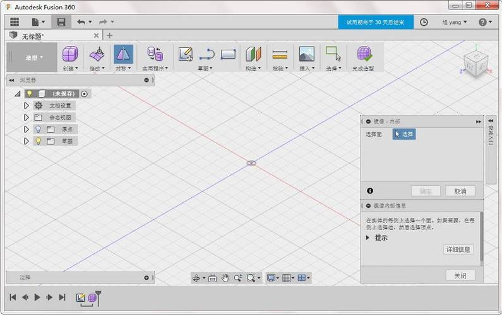The height and width of the screenshot is (315, 502).
Task: Open the 修改 menu dropdown
Action: click(97, 68)
